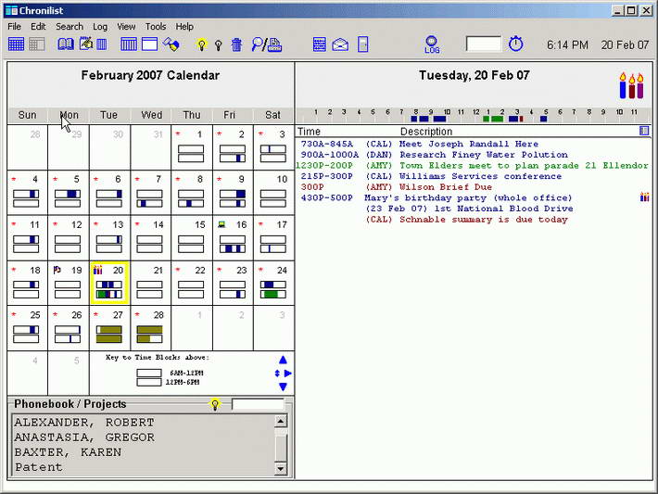Open the View menu

tap(126, 27)
